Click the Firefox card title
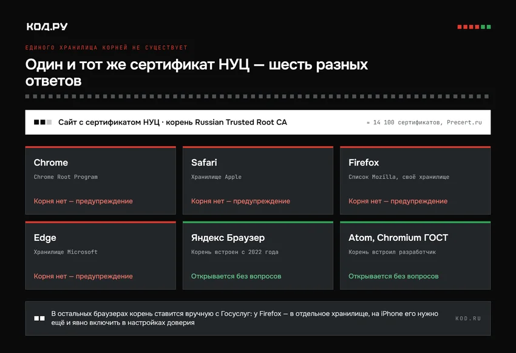 (364, 163)
